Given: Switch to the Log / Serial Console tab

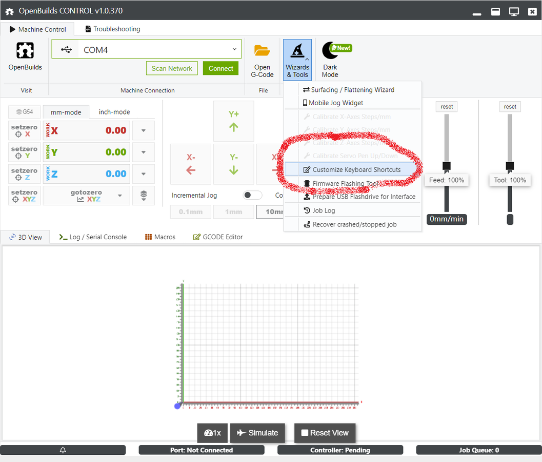Looking at the screenshot, I should coord(93,237).
